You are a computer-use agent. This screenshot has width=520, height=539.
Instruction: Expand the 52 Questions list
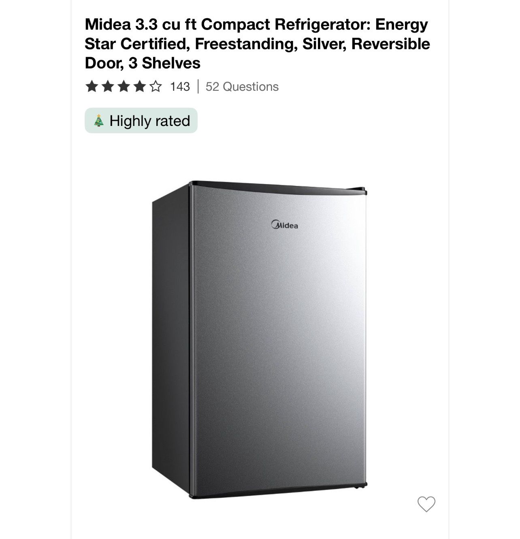coord(241,86)
